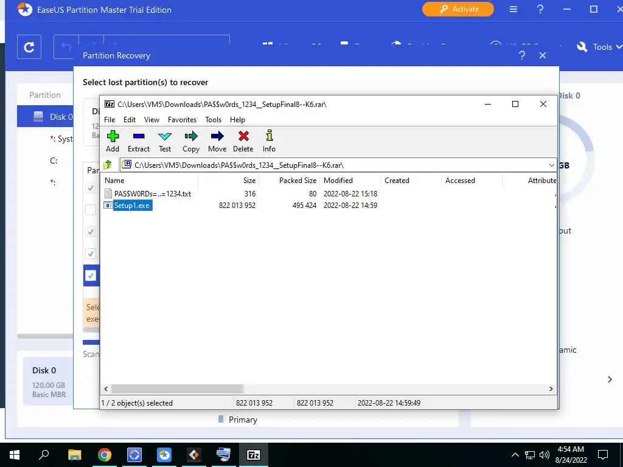Open the EaseUS hamburger menu

(513, 9)
